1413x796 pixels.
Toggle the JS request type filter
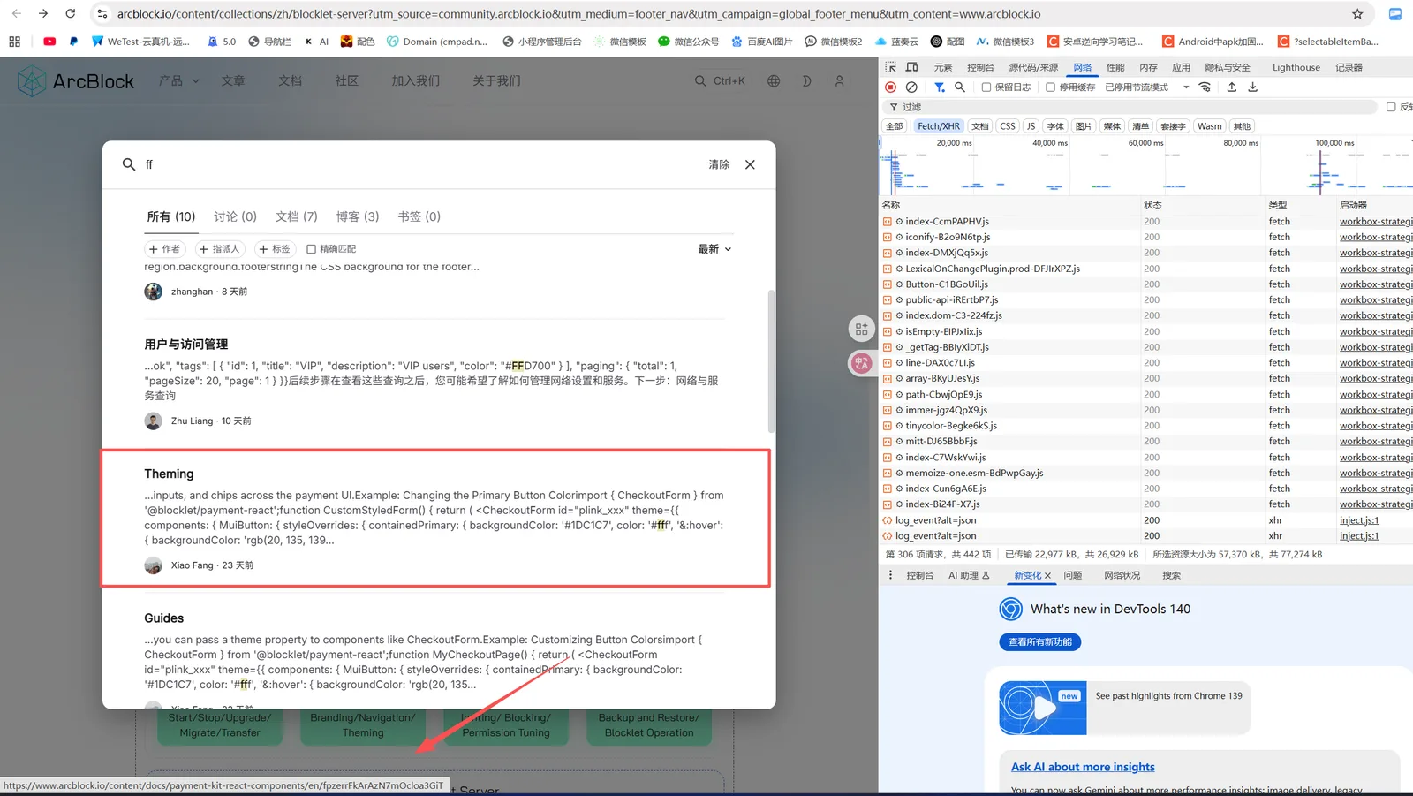pyautogui.click(x=1031, y=126)
